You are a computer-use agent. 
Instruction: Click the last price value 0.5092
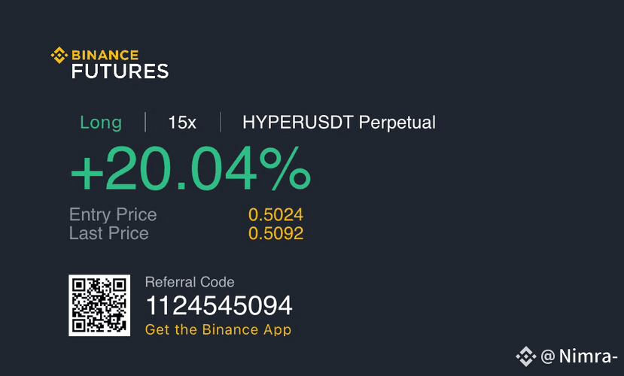(x=275, y=233)
